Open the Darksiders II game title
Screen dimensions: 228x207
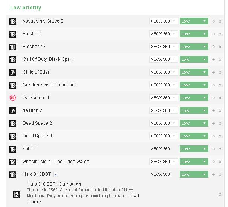point(36,98)
